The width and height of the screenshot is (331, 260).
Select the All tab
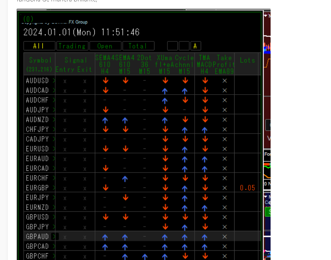click(x=39, y=46)
